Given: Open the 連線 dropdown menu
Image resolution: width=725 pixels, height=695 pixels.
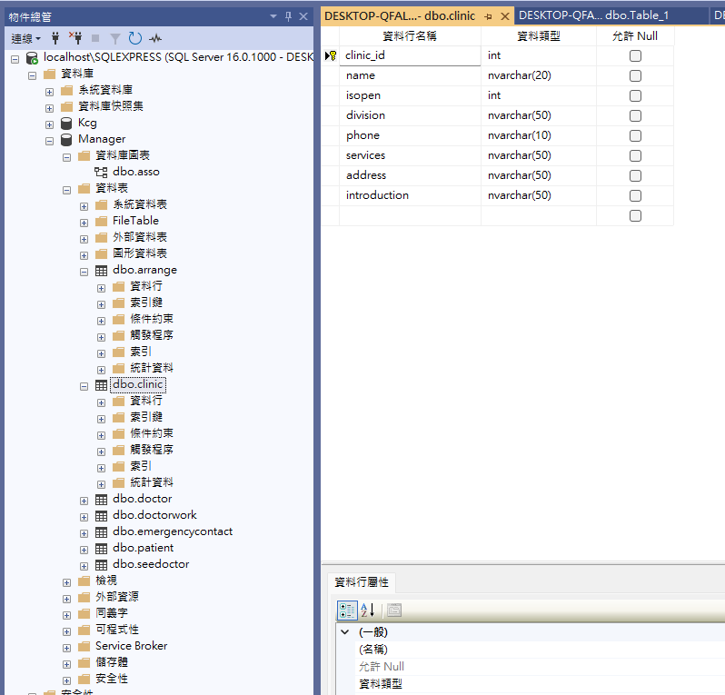Looking at the screenshot, I should 25,38.
